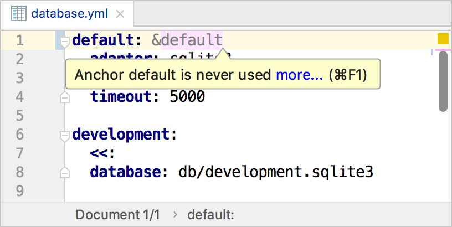Collapse the default block at line 1
The width and height of the screenshot is (452, 227).
65,42
